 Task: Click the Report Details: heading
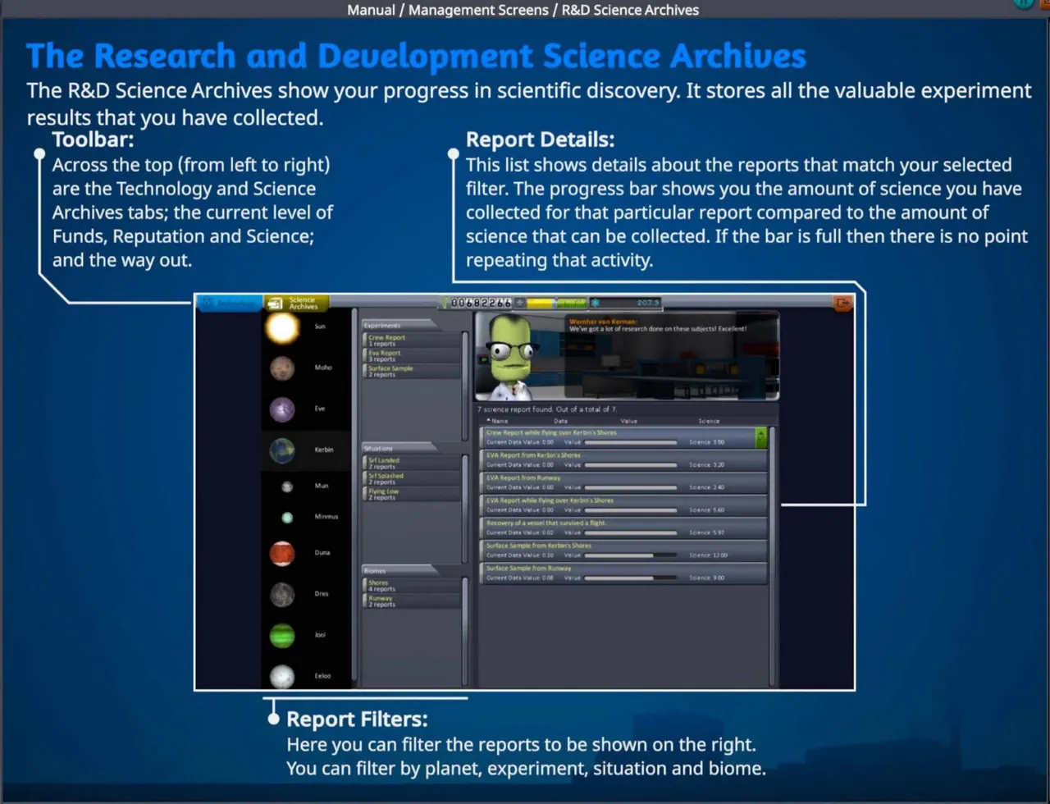[x=540, y=139]
